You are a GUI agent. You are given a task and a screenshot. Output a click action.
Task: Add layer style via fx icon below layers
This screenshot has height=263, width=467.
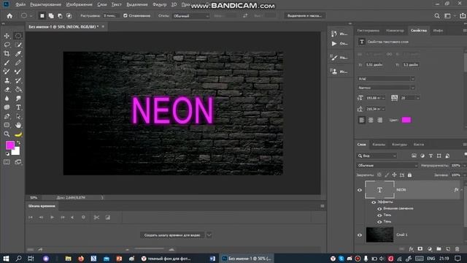tap(411, 249)
